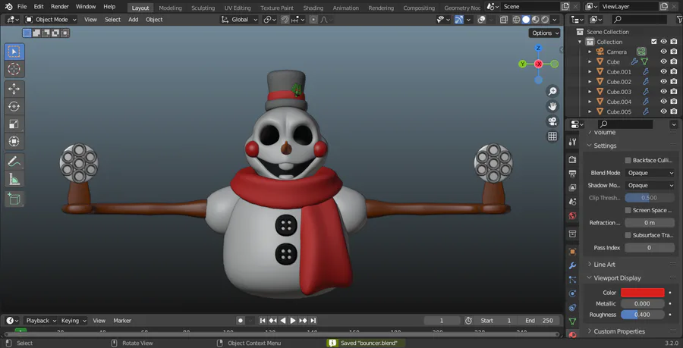Disable Cube.002 in renders camera icon
The width and height of the screenshot is (683, 348).
coord(674,82)
